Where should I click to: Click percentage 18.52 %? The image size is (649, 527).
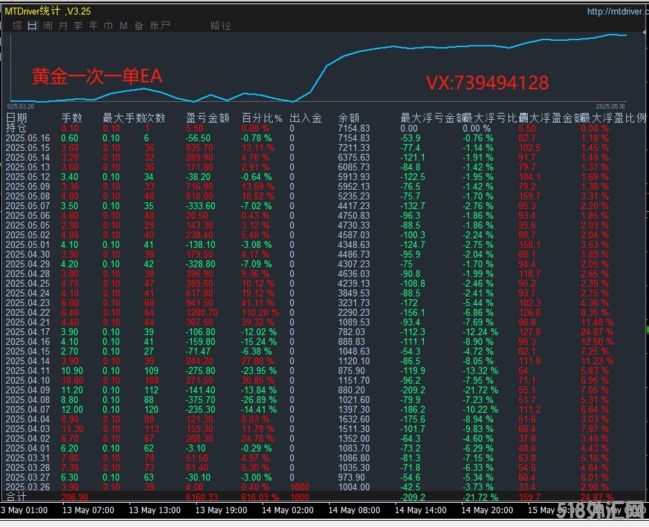258,196
